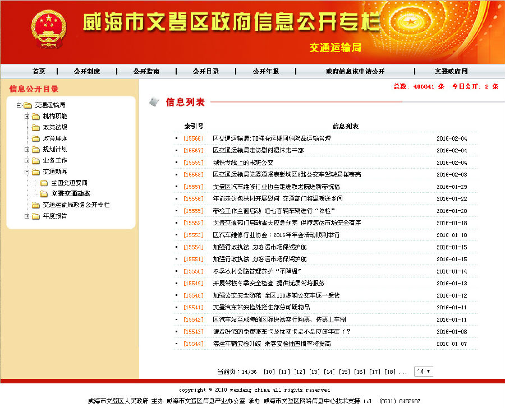Open the 政府信息依申请公开 menu item
The height and width of the screenshot is (408, 505).
(355, 71)
